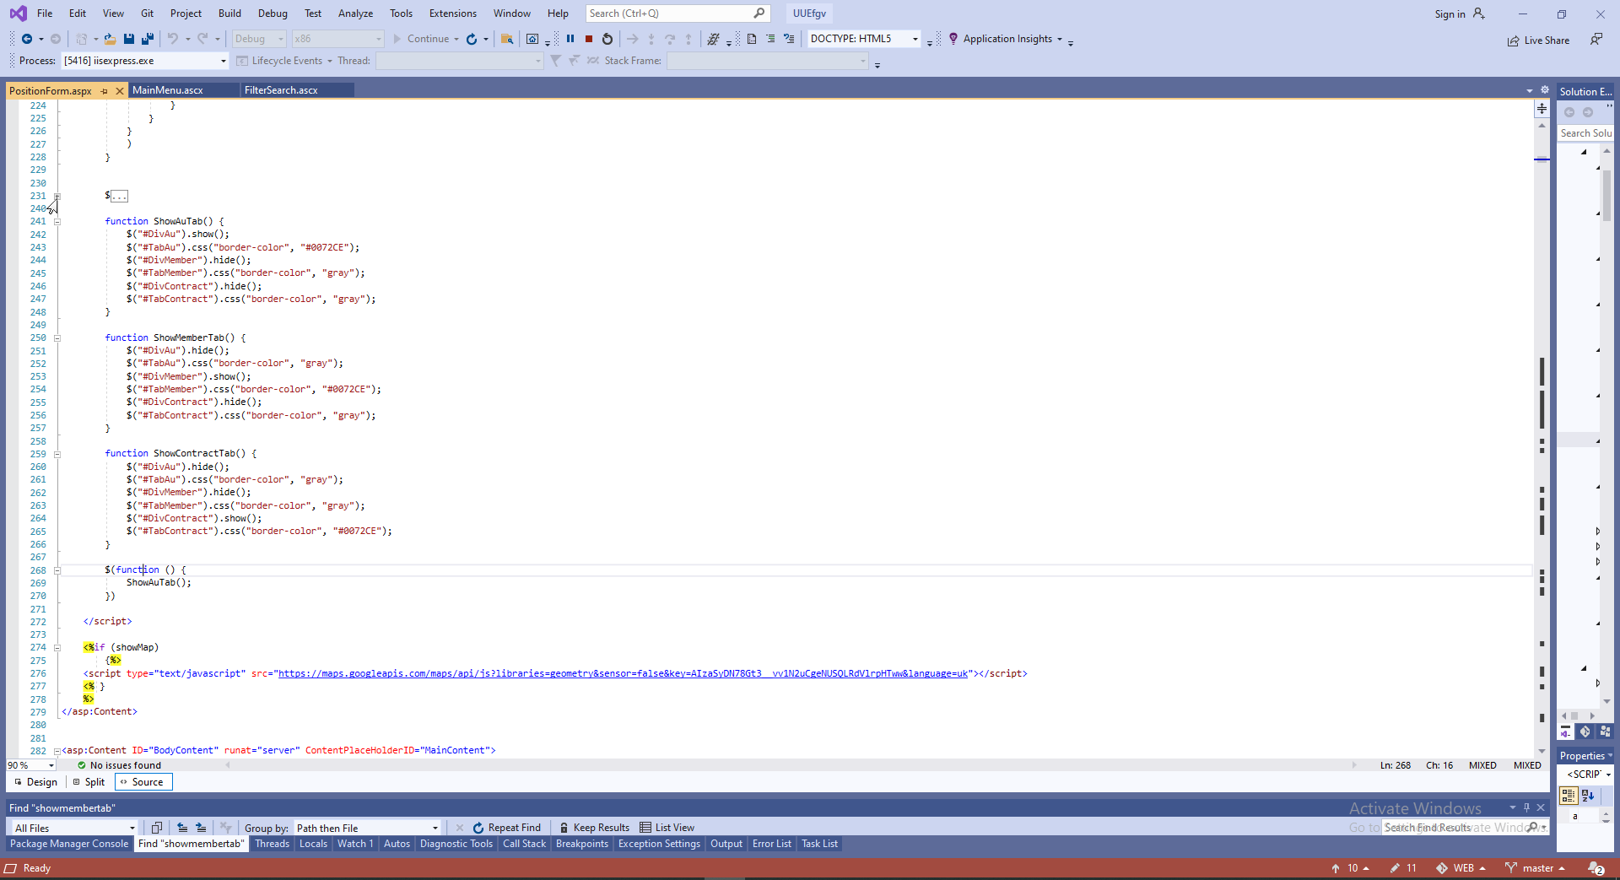Collapse the ShowMemberTab function at line 250
Screen dimensions: 1620x880
point(57,338)
